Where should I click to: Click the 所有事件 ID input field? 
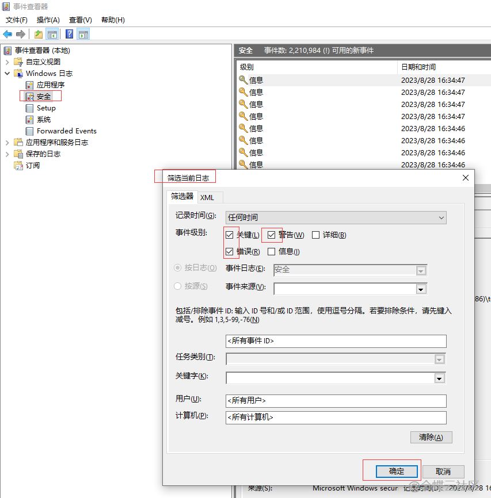336,341
